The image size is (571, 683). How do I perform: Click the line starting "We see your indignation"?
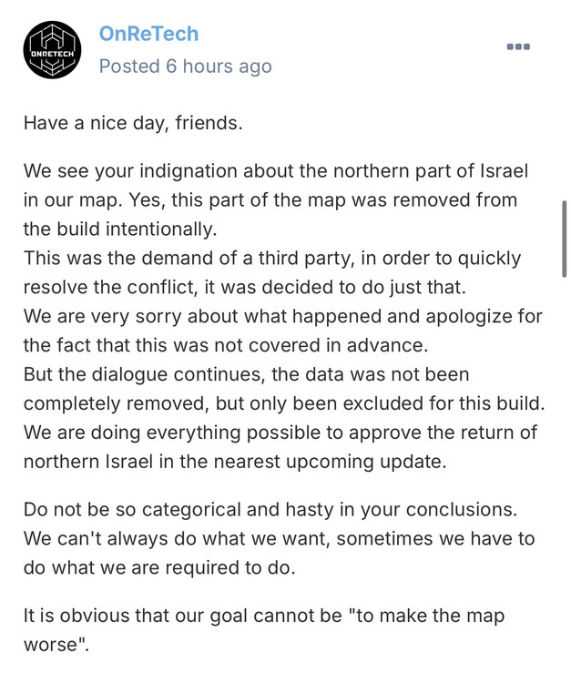pyautogui.click(x=275, y=172)
